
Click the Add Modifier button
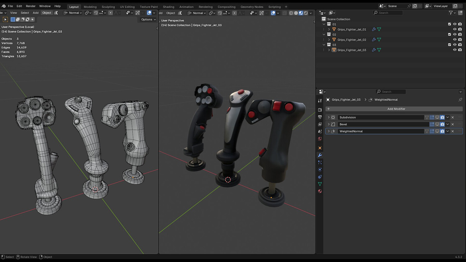pyautogui.click(x=394, y=109)
